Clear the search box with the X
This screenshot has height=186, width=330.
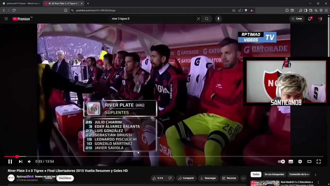[199, 19]
